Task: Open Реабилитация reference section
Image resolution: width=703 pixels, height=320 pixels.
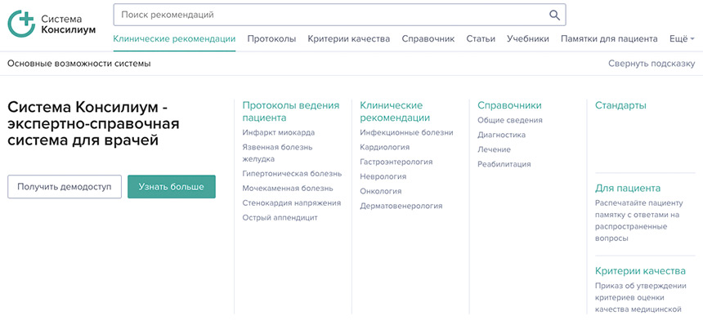Action: (x=504, y=164)
